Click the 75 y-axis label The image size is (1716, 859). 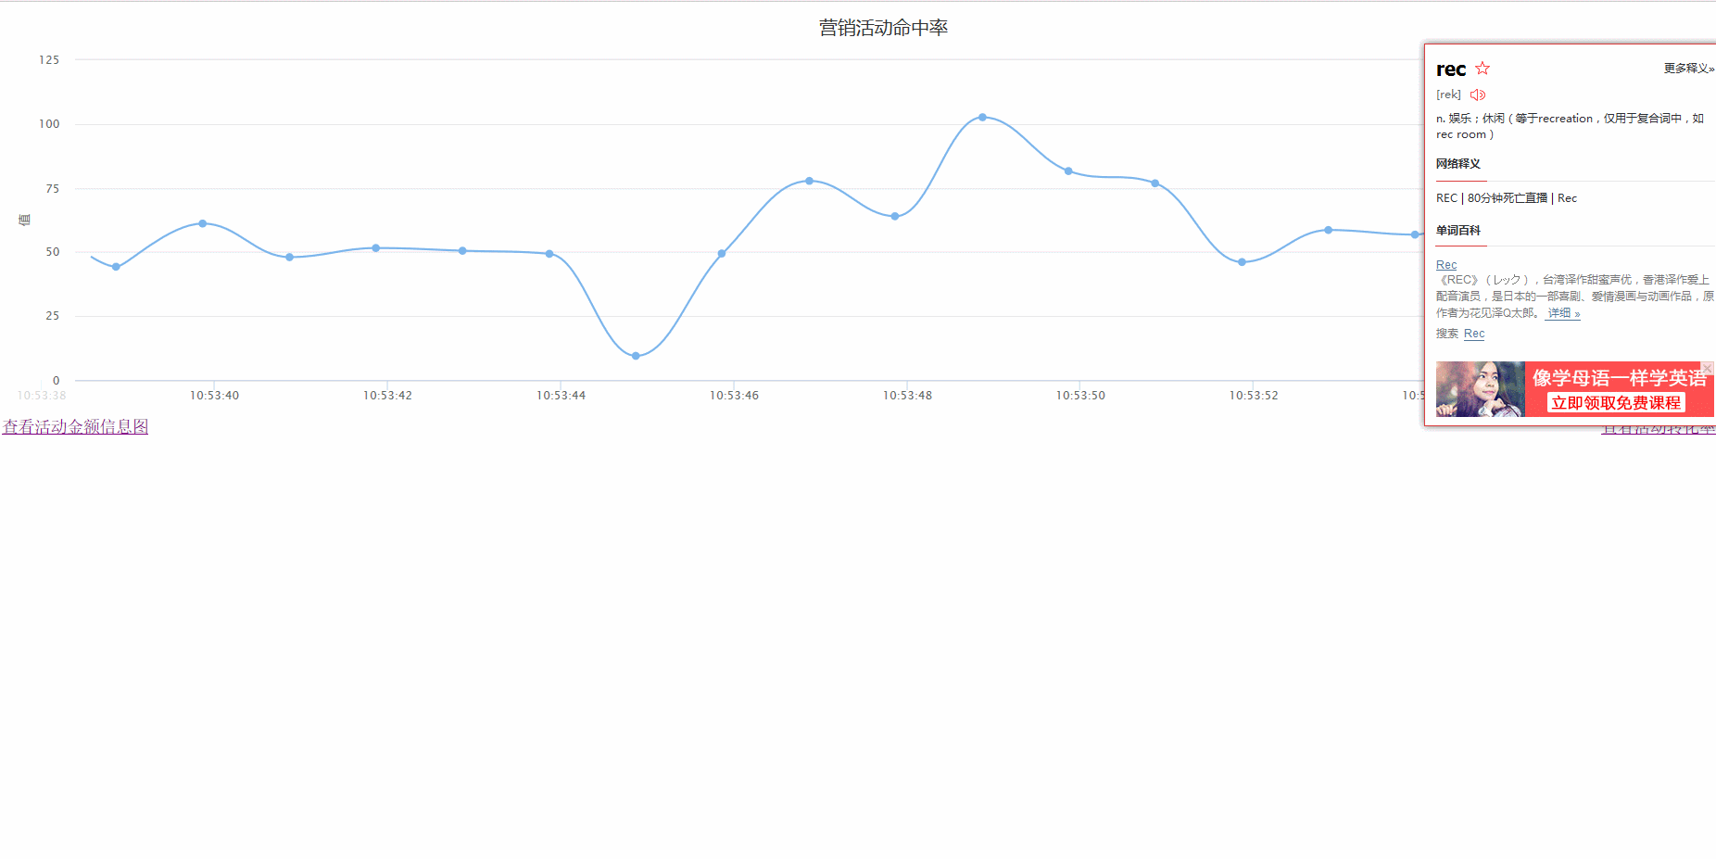[x=53, y=189]
